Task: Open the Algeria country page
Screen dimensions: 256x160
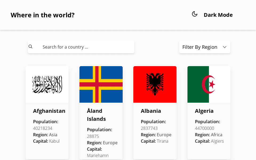Action: pos(204,111)
